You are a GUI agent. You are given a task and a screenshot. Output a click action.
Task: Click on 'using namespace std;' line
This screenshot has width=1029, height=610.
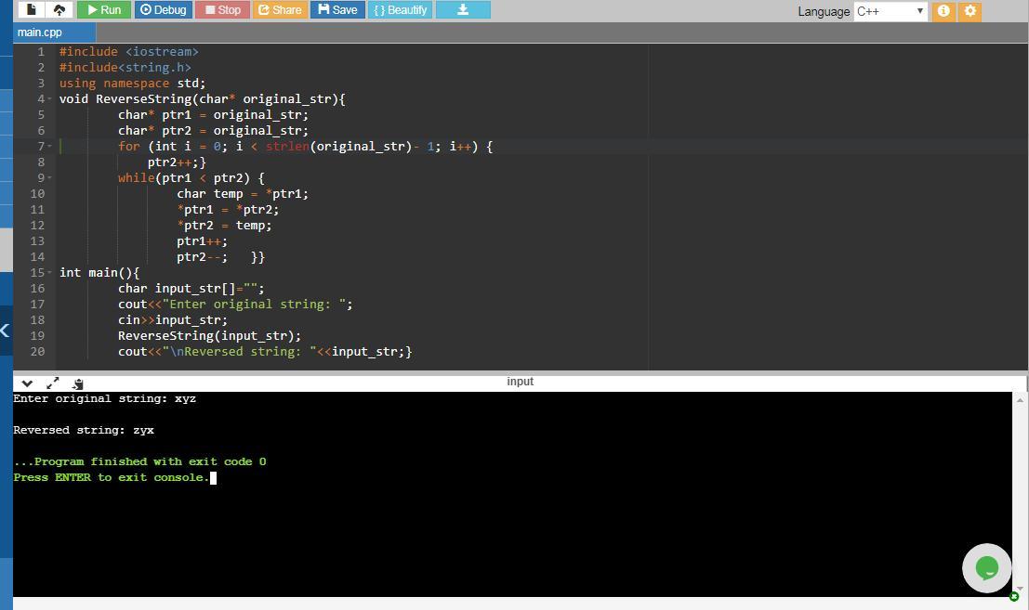(x=132, y=84)
